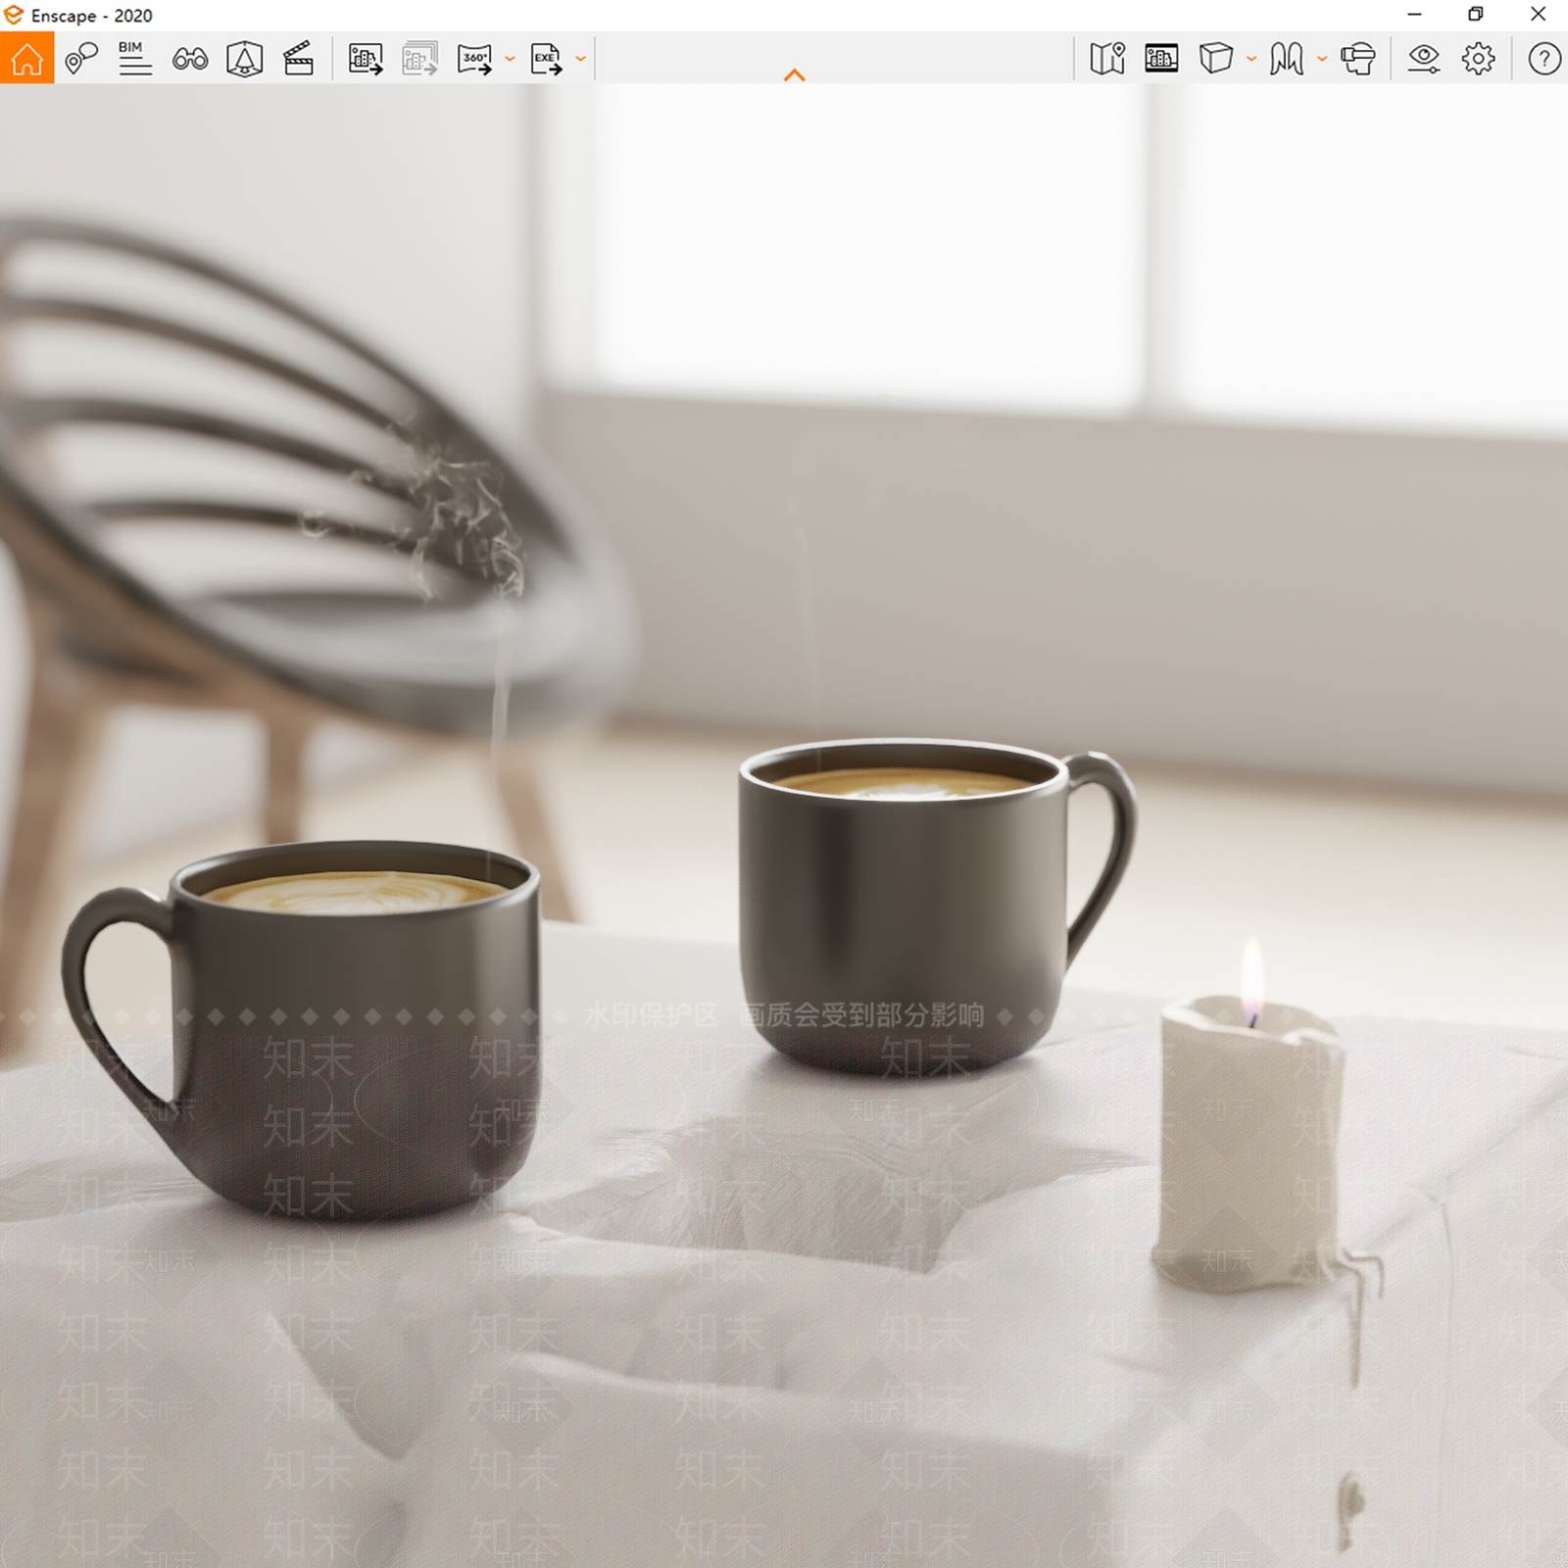1568x1568 pixels.
Task: Expand the 360 panorama dropdown arrow
Action: click(510, 59)
